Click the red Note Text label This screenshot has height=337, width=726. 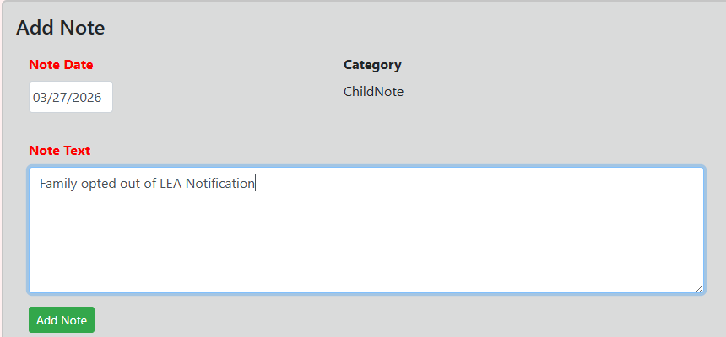pos(59,151)
